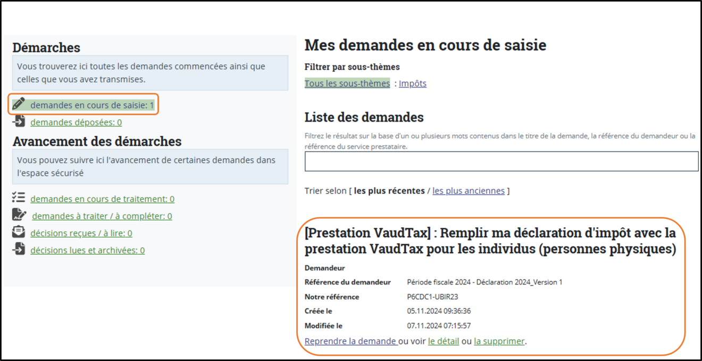The width and height of the screenshot is (702, 361).
Task: Click the document-edit icon for demandes à traiter
Action: [x=19, y=215]
